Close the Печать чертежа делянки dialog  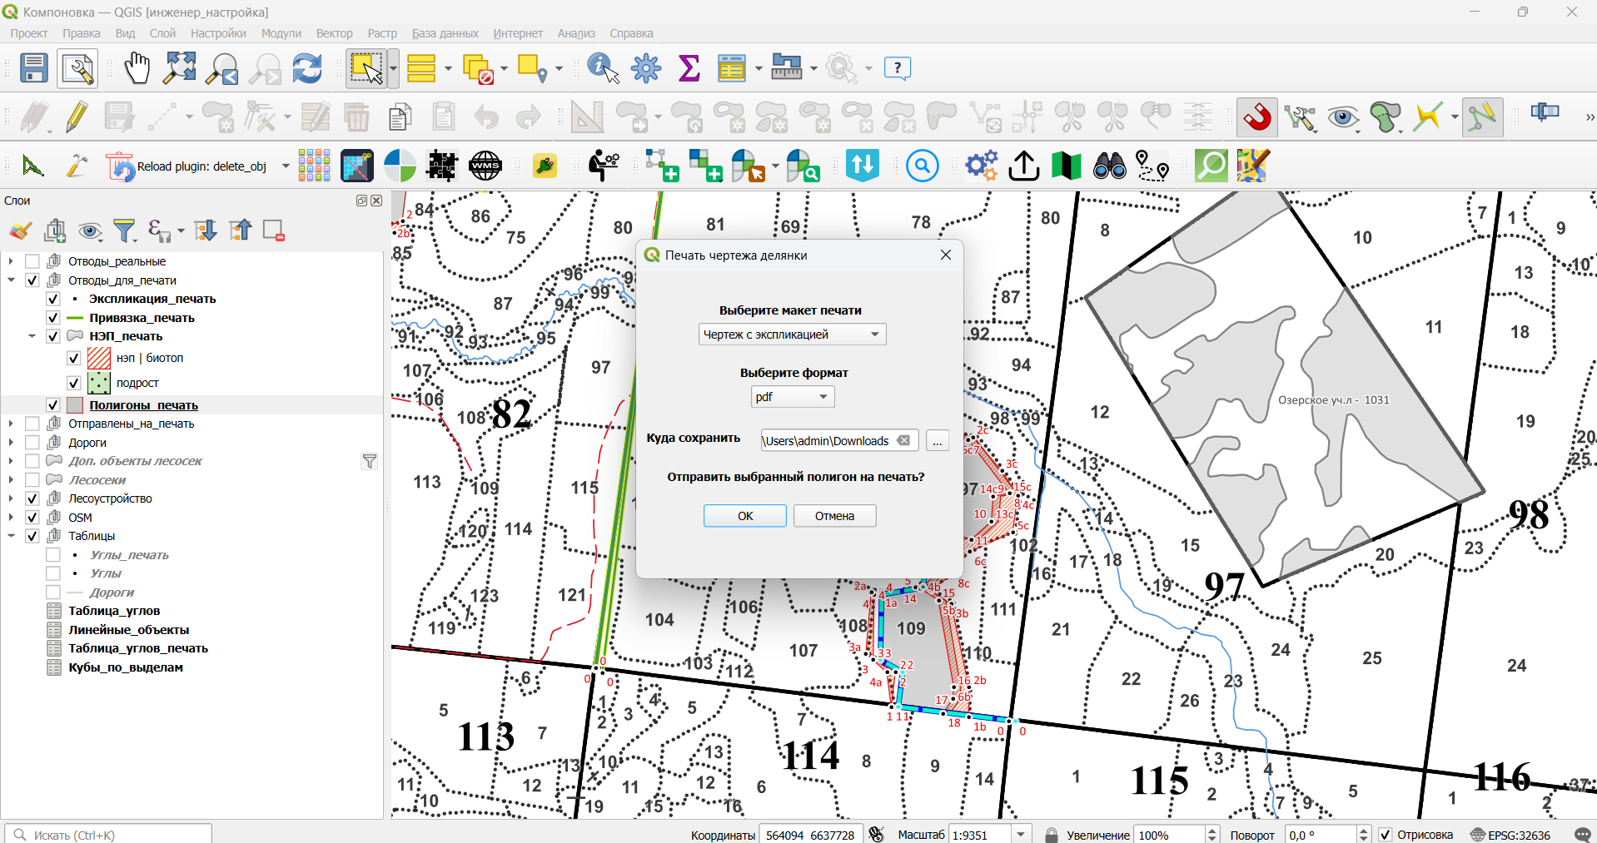coord(946,255)
